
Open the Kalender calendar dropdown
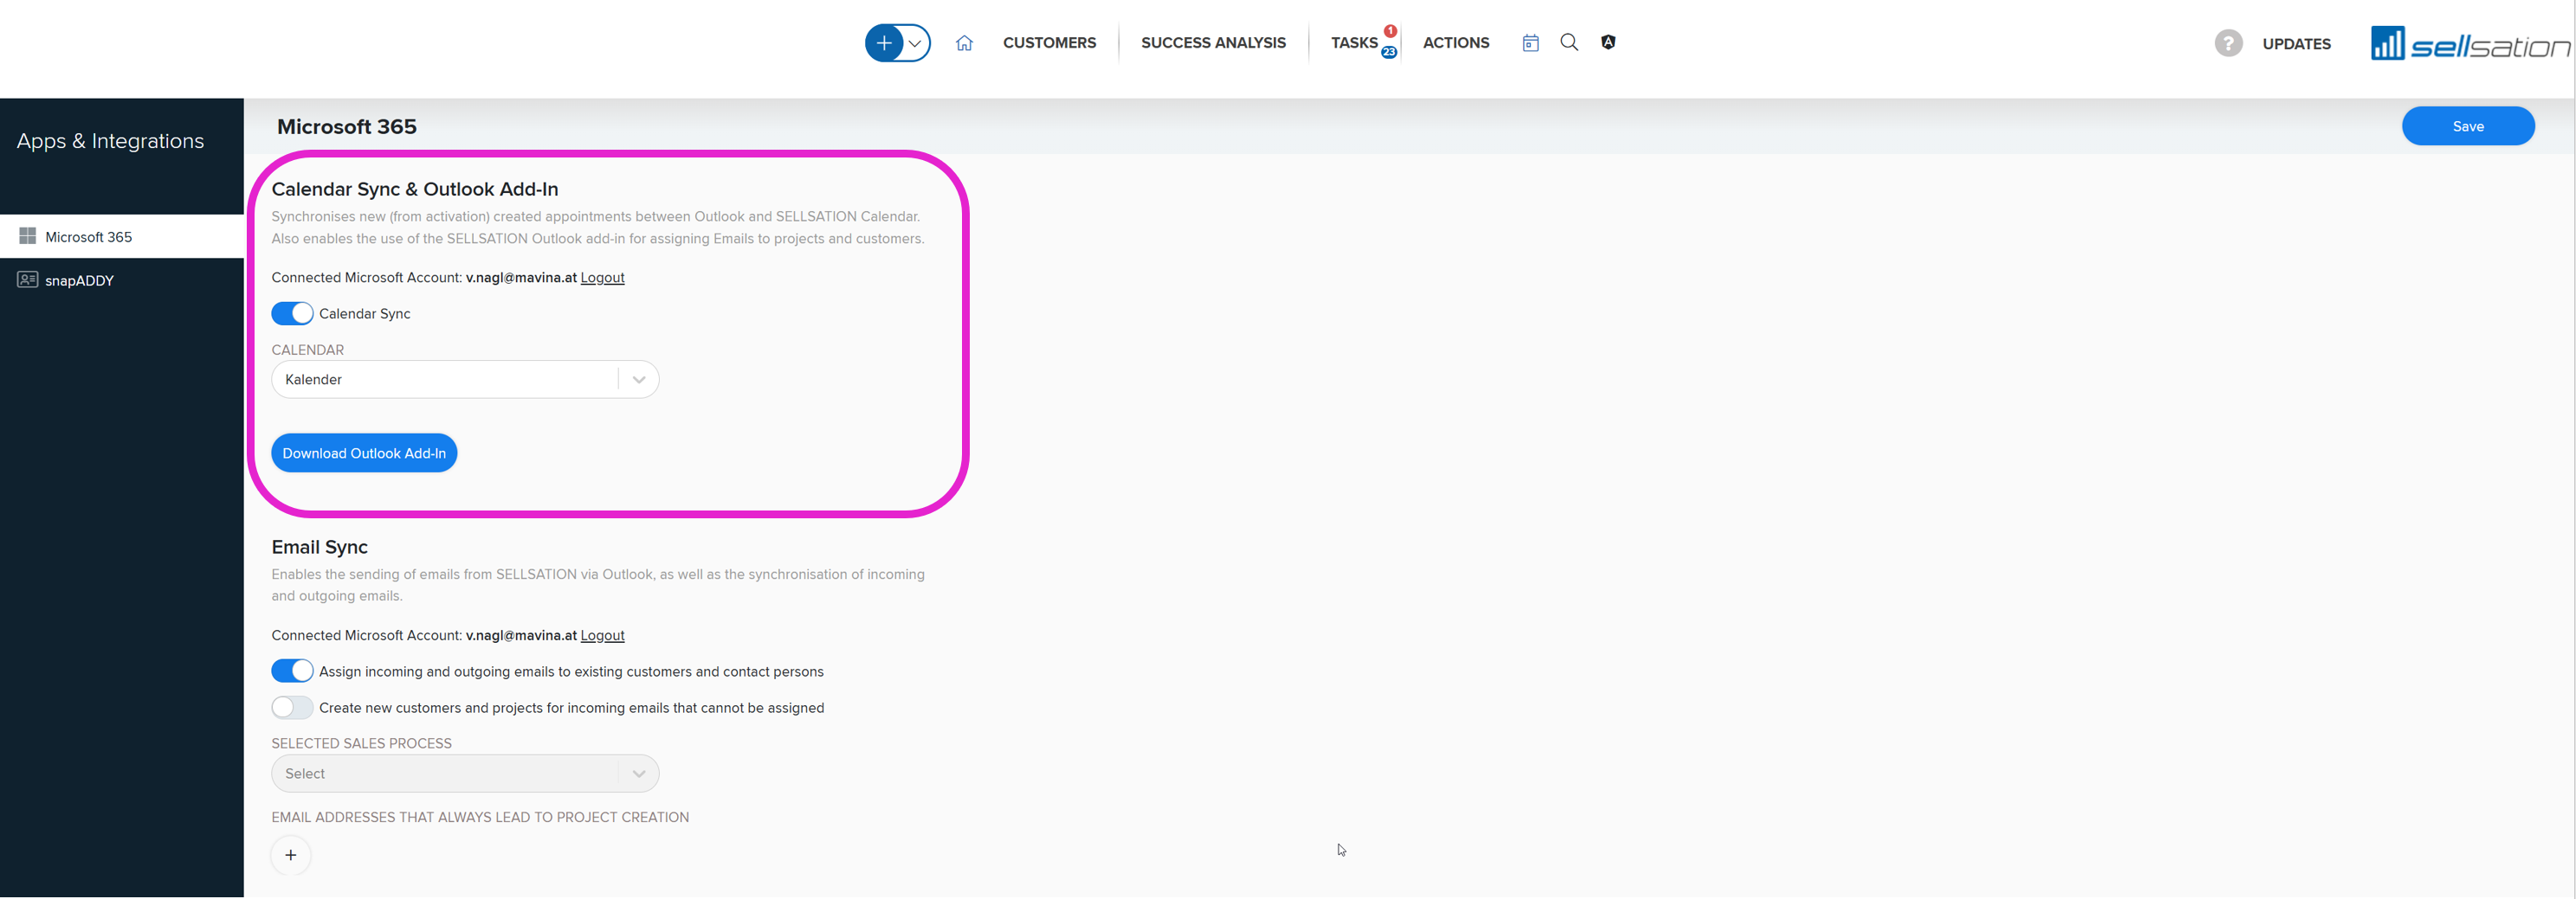point(465,380)
